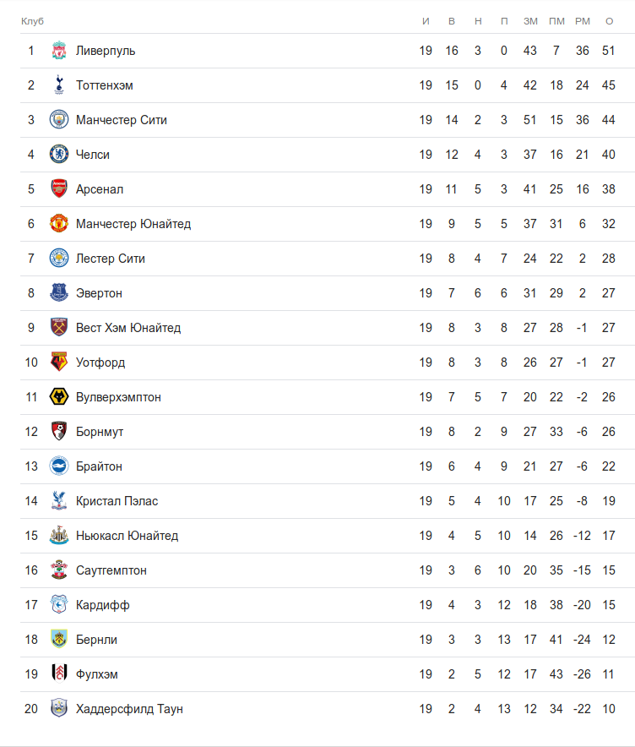This screenshot has height=747, width=635.
Task: Open the Вест Хэм Юнайтед team link
Action: point(128,328)
